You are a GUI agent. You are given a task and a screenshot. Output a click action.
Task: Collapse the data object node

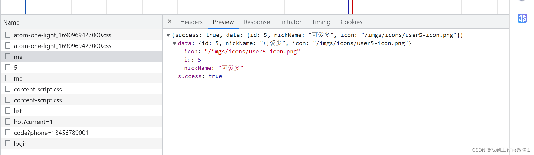[x=174, y=43]
